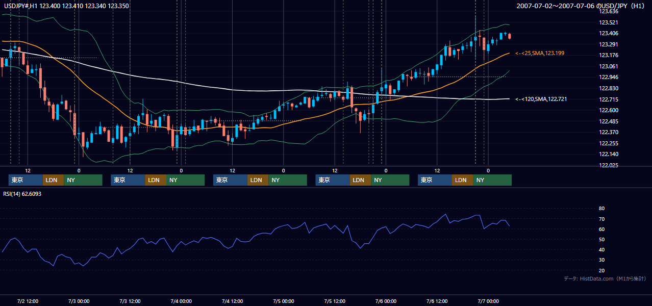Image resolution: width=652 pixels, height=306 pixels.
Task: Click RSI scale value 30
Action: pos(601,260)
